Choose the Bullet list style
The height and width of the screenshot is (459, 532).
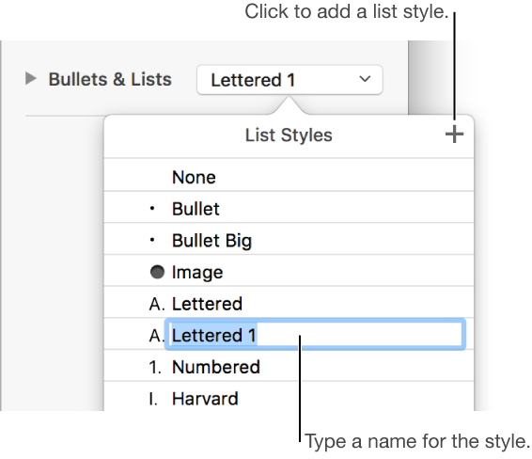(289, 207)
